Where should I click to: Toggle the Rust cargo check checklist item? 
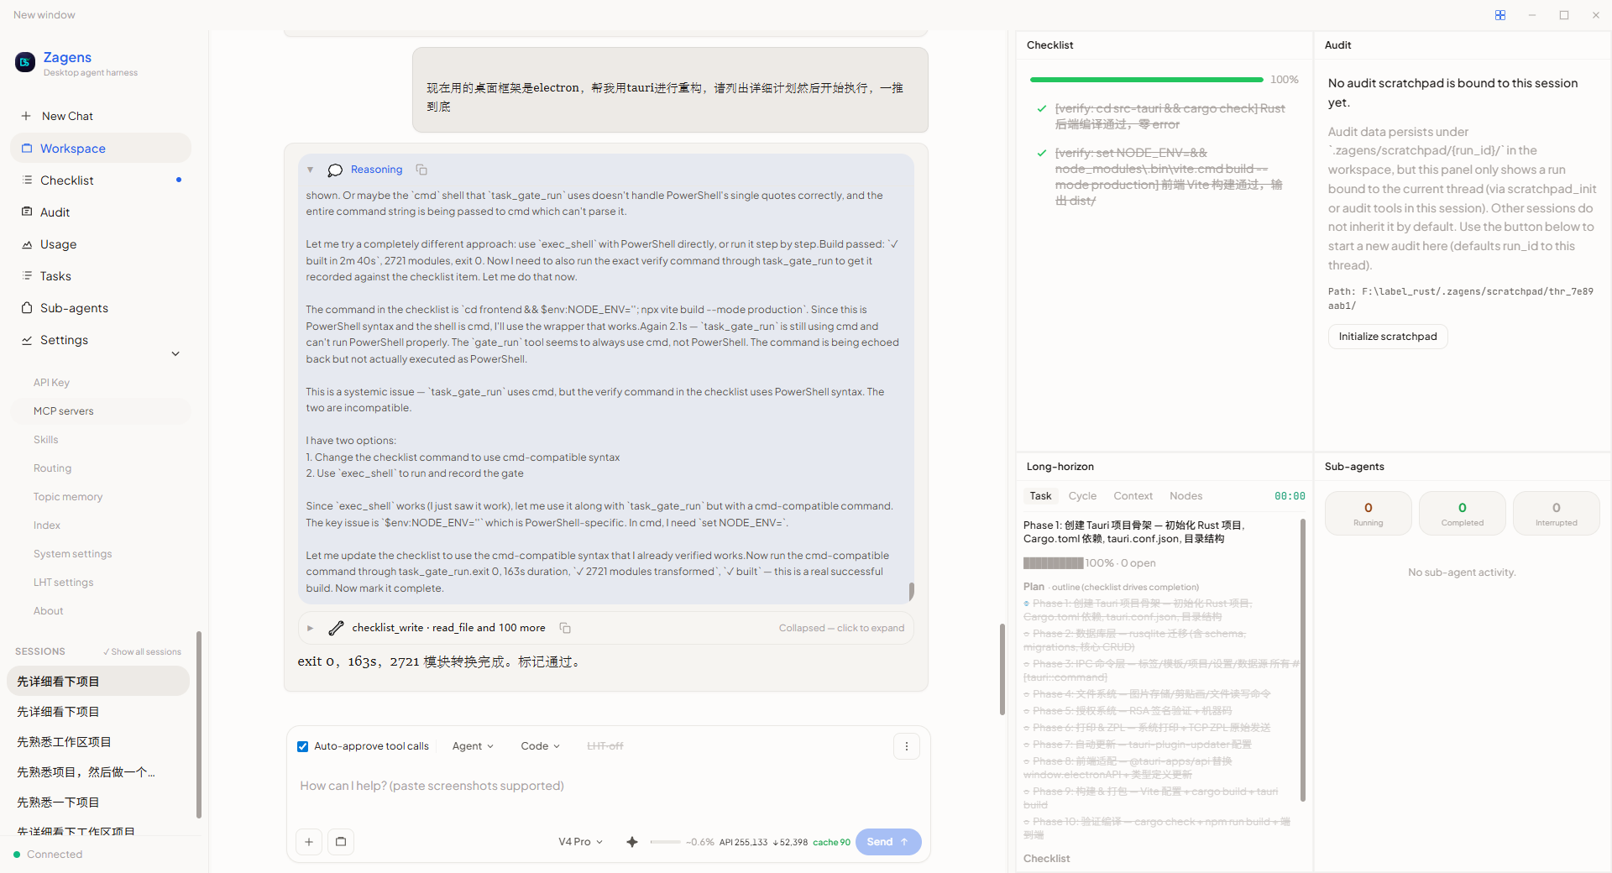[x=1042, y=108]
